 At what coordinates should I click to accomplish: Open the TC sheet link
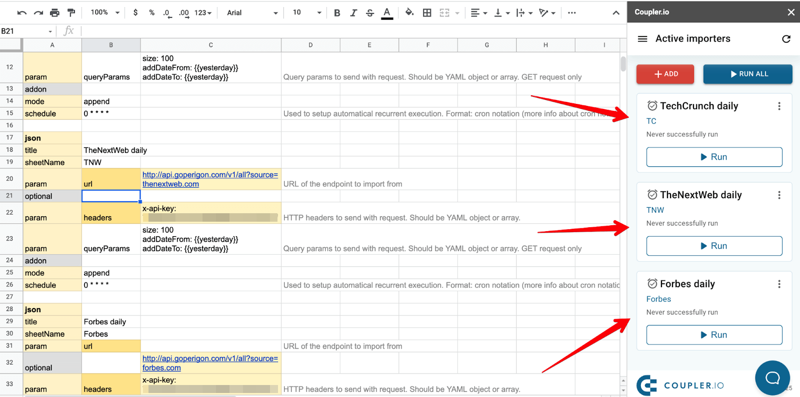click(651, 121)
